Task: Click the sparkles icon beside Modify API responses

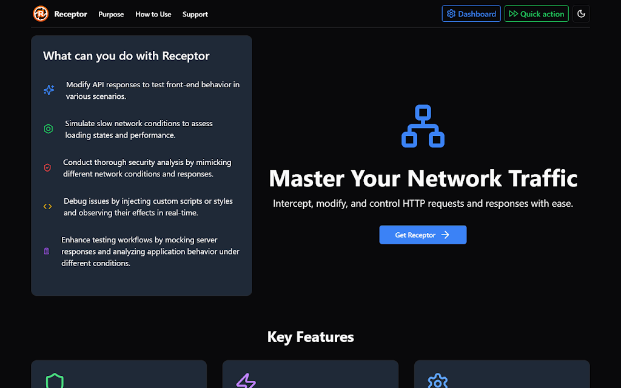Action: pos(49,90)
